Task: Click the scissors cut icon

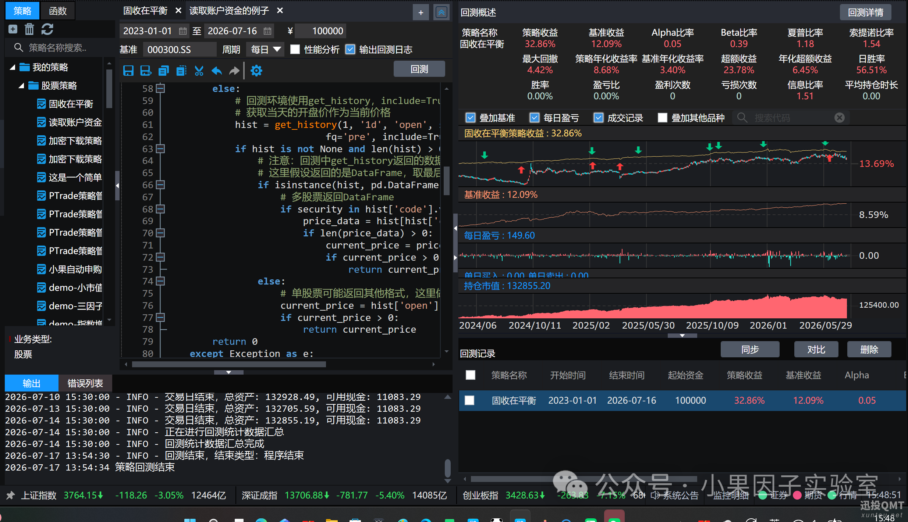Action: (199, 70)
